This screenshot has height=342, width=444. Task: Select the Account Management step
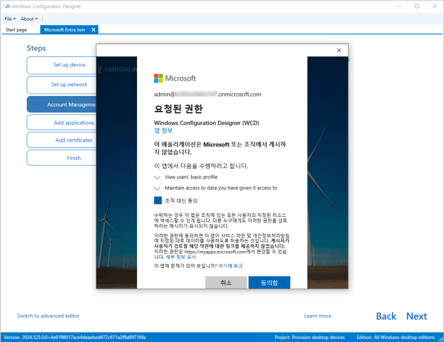point(62,105)
